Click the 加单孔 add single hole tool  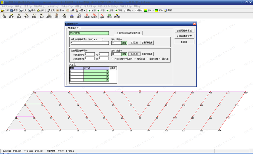point(87,16)
